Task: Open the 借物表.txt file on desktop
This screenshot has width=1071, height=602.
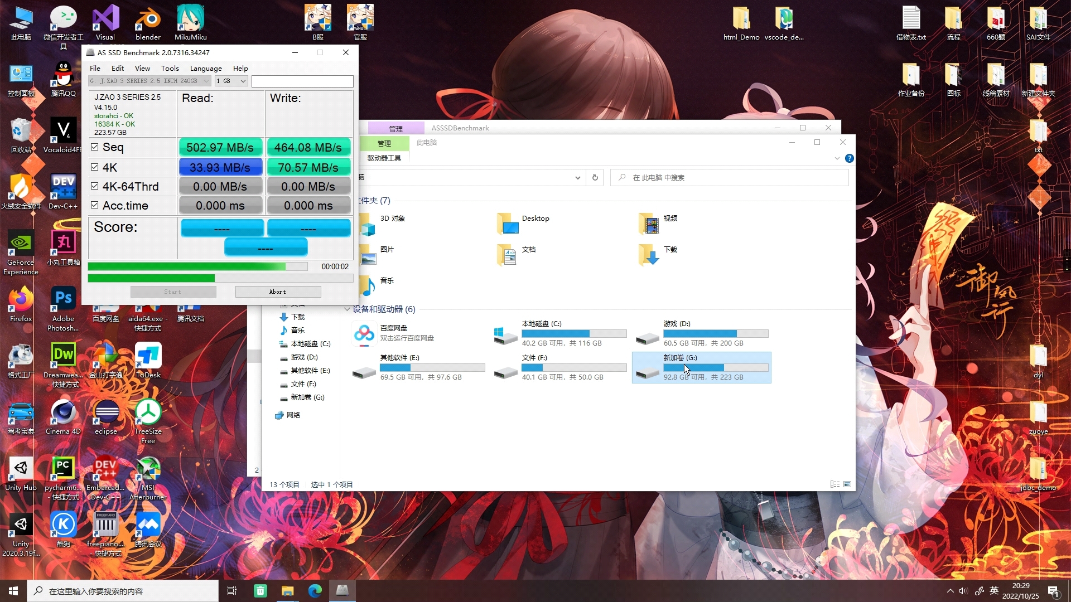Action: click(x=911, y=23)
